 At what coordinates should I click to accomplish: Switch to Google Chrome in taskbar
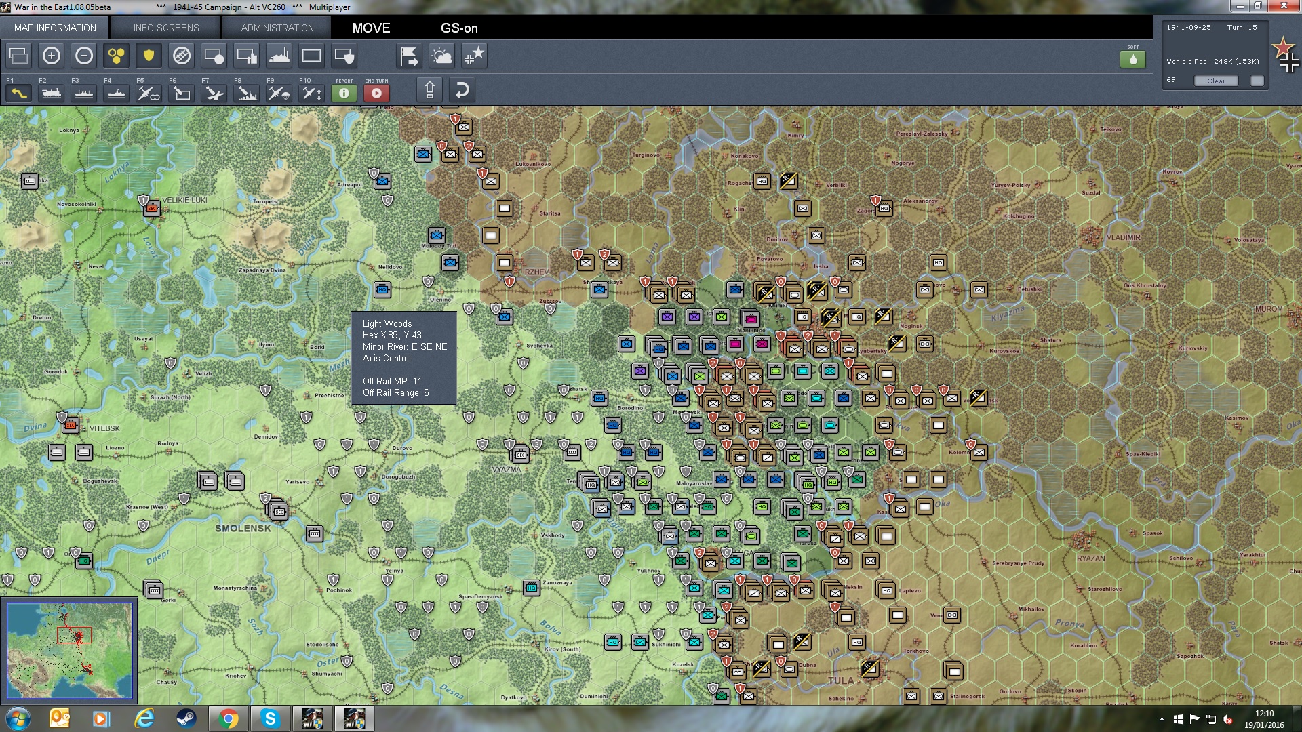pyautogui.click(x=229, y=718)
